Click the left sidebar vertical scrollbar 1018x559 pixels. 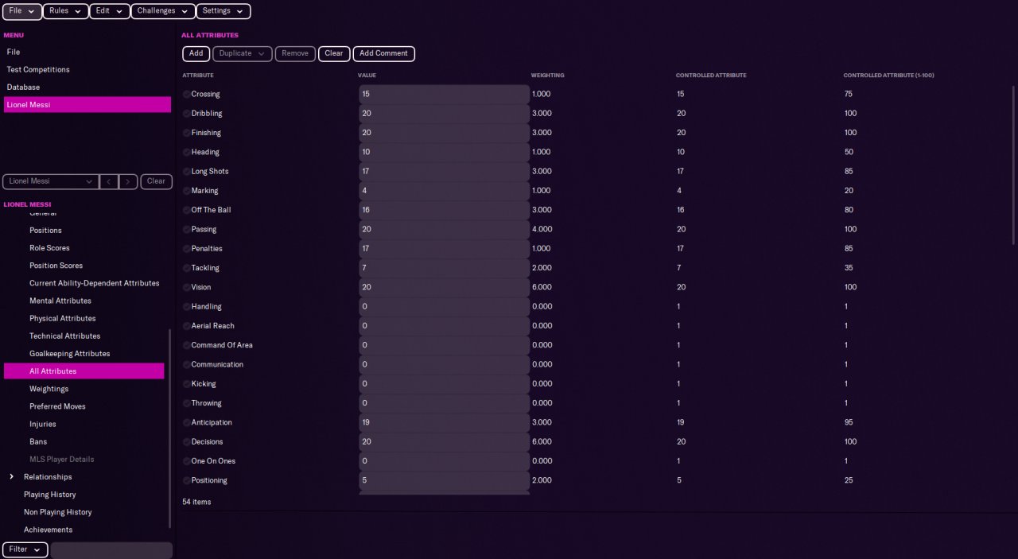(x=169, y=429)
